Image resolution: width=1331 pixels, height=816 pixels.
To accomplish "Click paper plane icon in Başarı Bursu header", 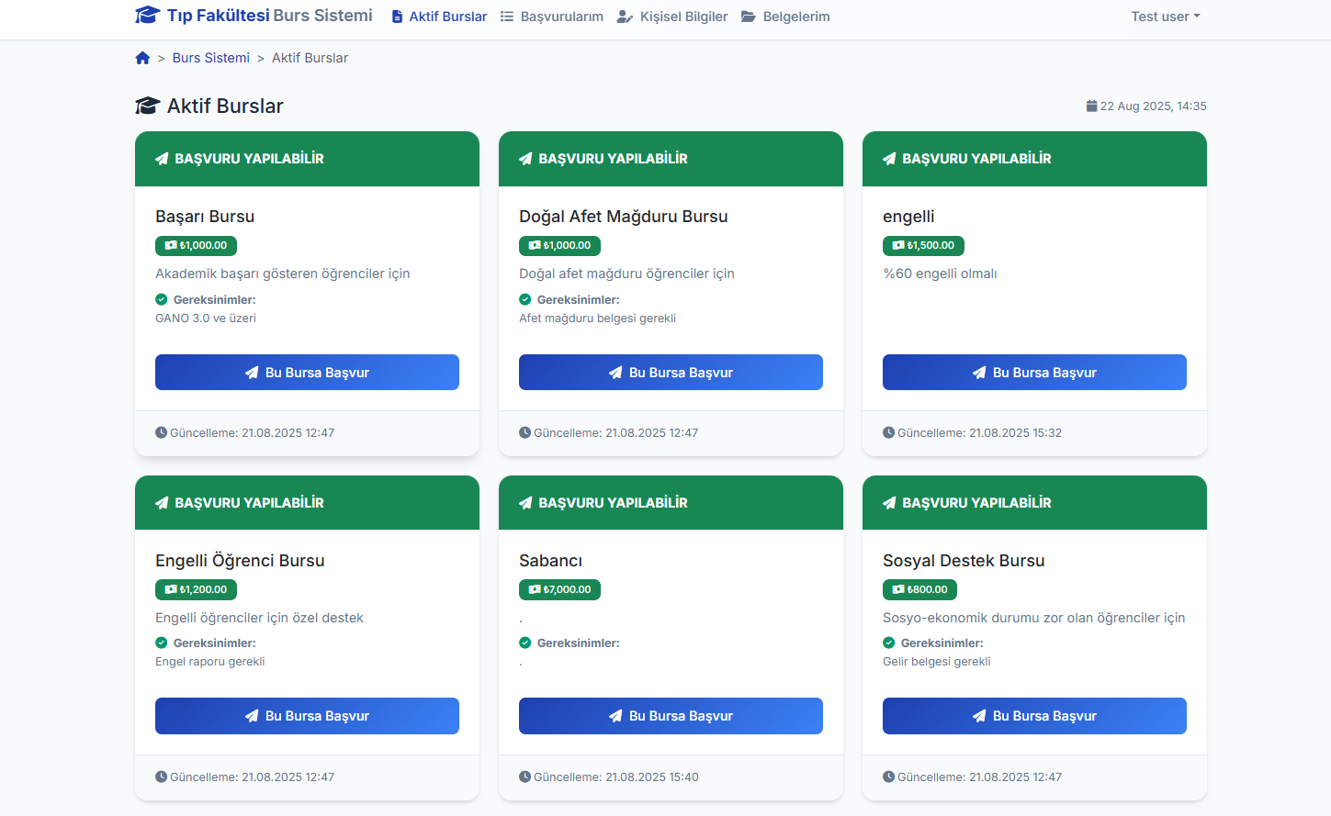I will pos(162,159).
